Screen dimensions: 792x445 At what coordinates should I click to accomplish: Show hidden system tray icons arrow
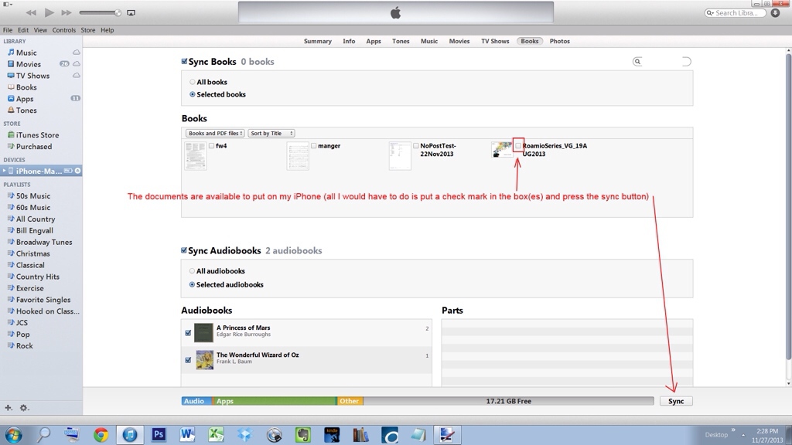pyautogui.click(x=743, y=435)
